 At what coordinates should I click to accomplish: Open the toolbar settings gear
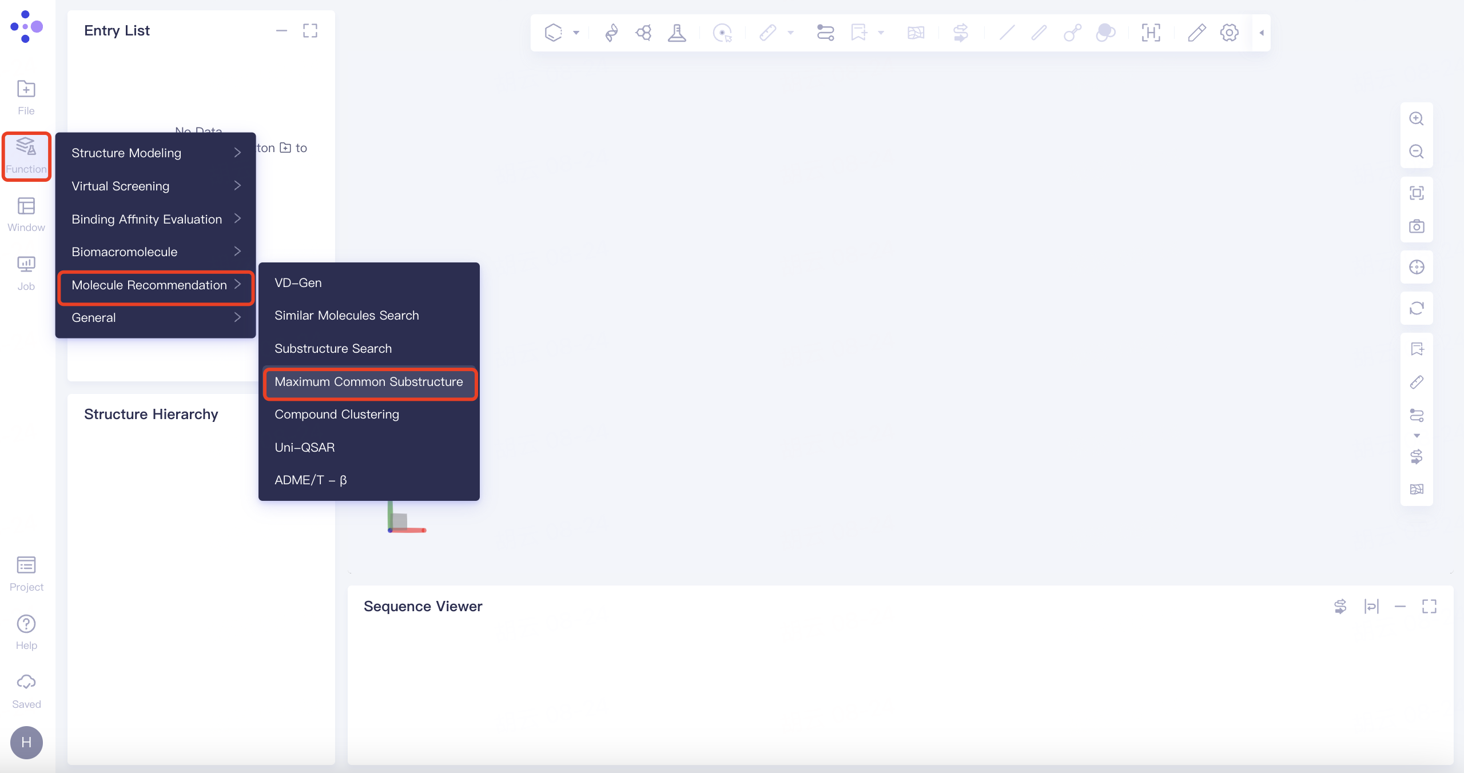[1229, 33]
